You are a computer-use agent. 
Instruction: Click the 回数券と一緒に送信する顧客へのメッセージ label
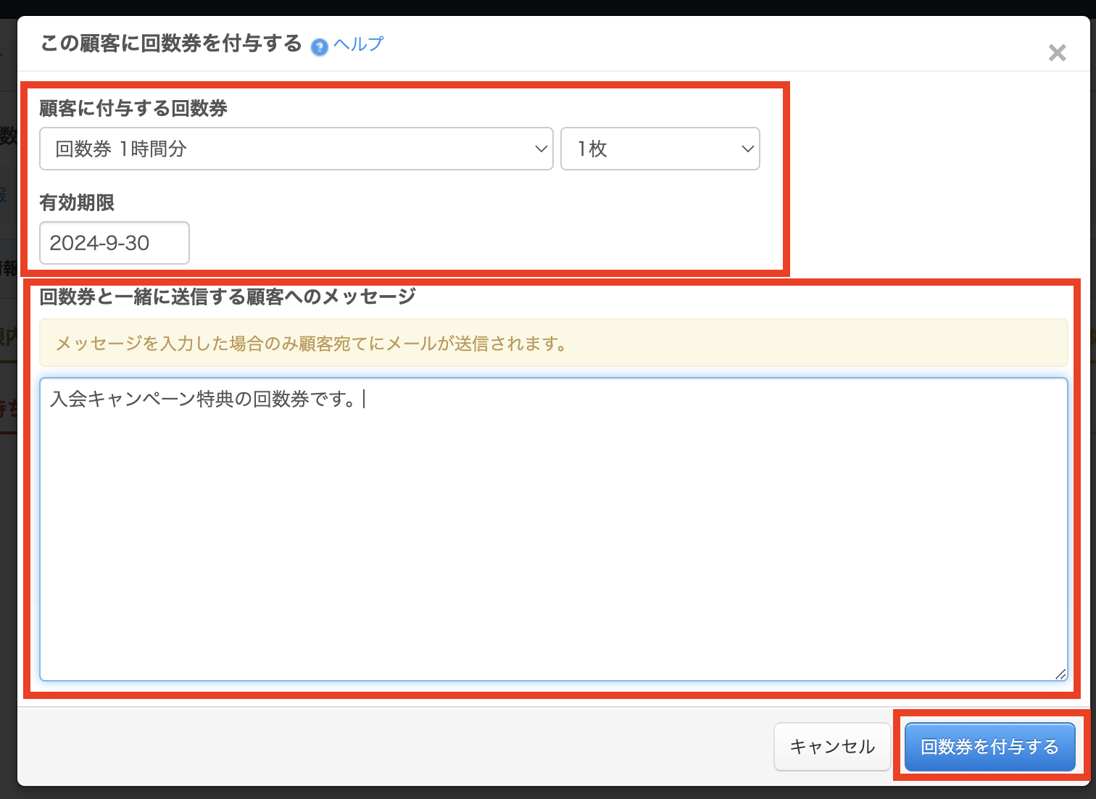[228, 297]
